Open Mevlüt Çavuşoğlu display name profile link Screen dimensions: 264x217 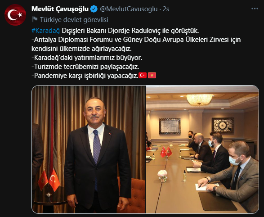click(60, 9)
